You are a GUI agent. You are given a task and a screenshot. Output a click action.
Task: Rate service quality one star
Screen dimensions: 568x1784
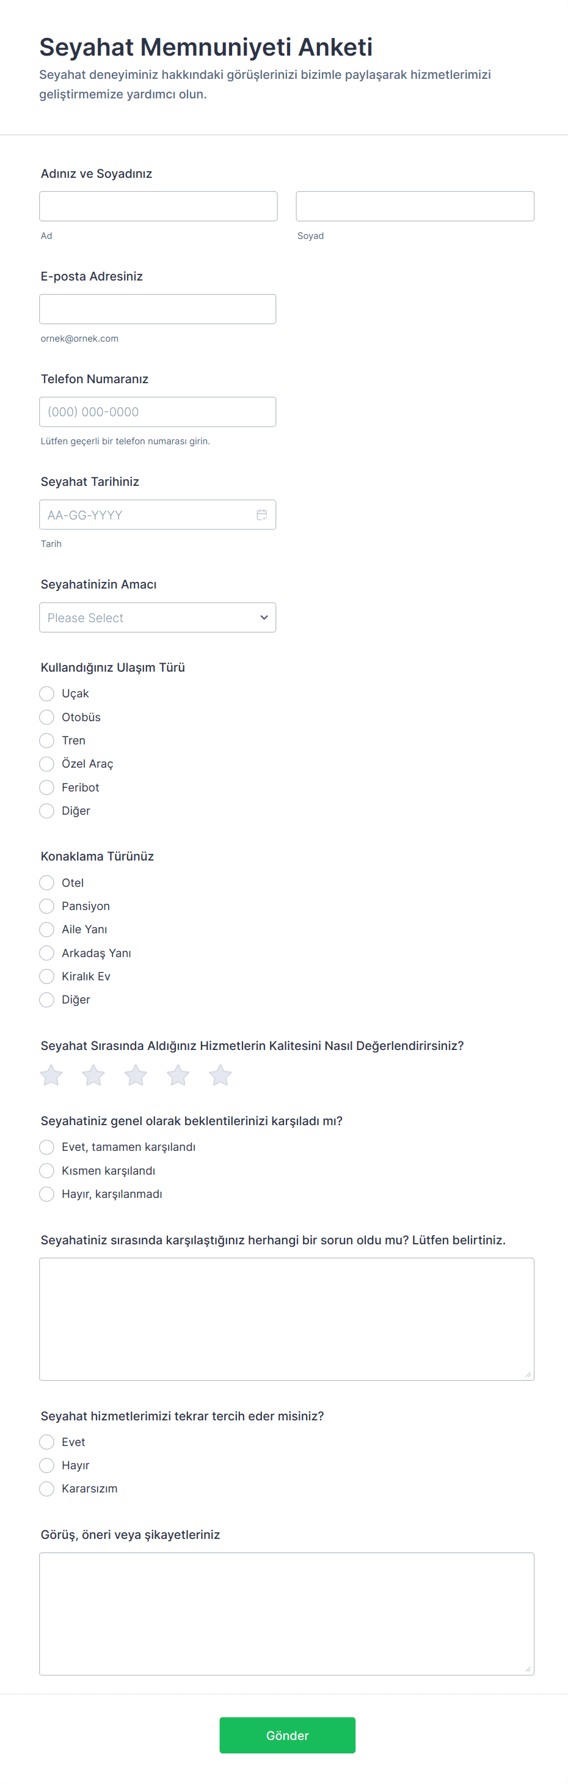tap(51, 1075)
